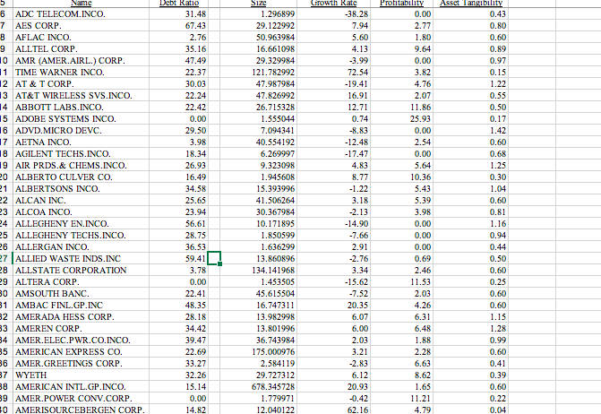
Task: Select ALBERTO CULVER CO. cell
Action: click(x=82, y=177)
